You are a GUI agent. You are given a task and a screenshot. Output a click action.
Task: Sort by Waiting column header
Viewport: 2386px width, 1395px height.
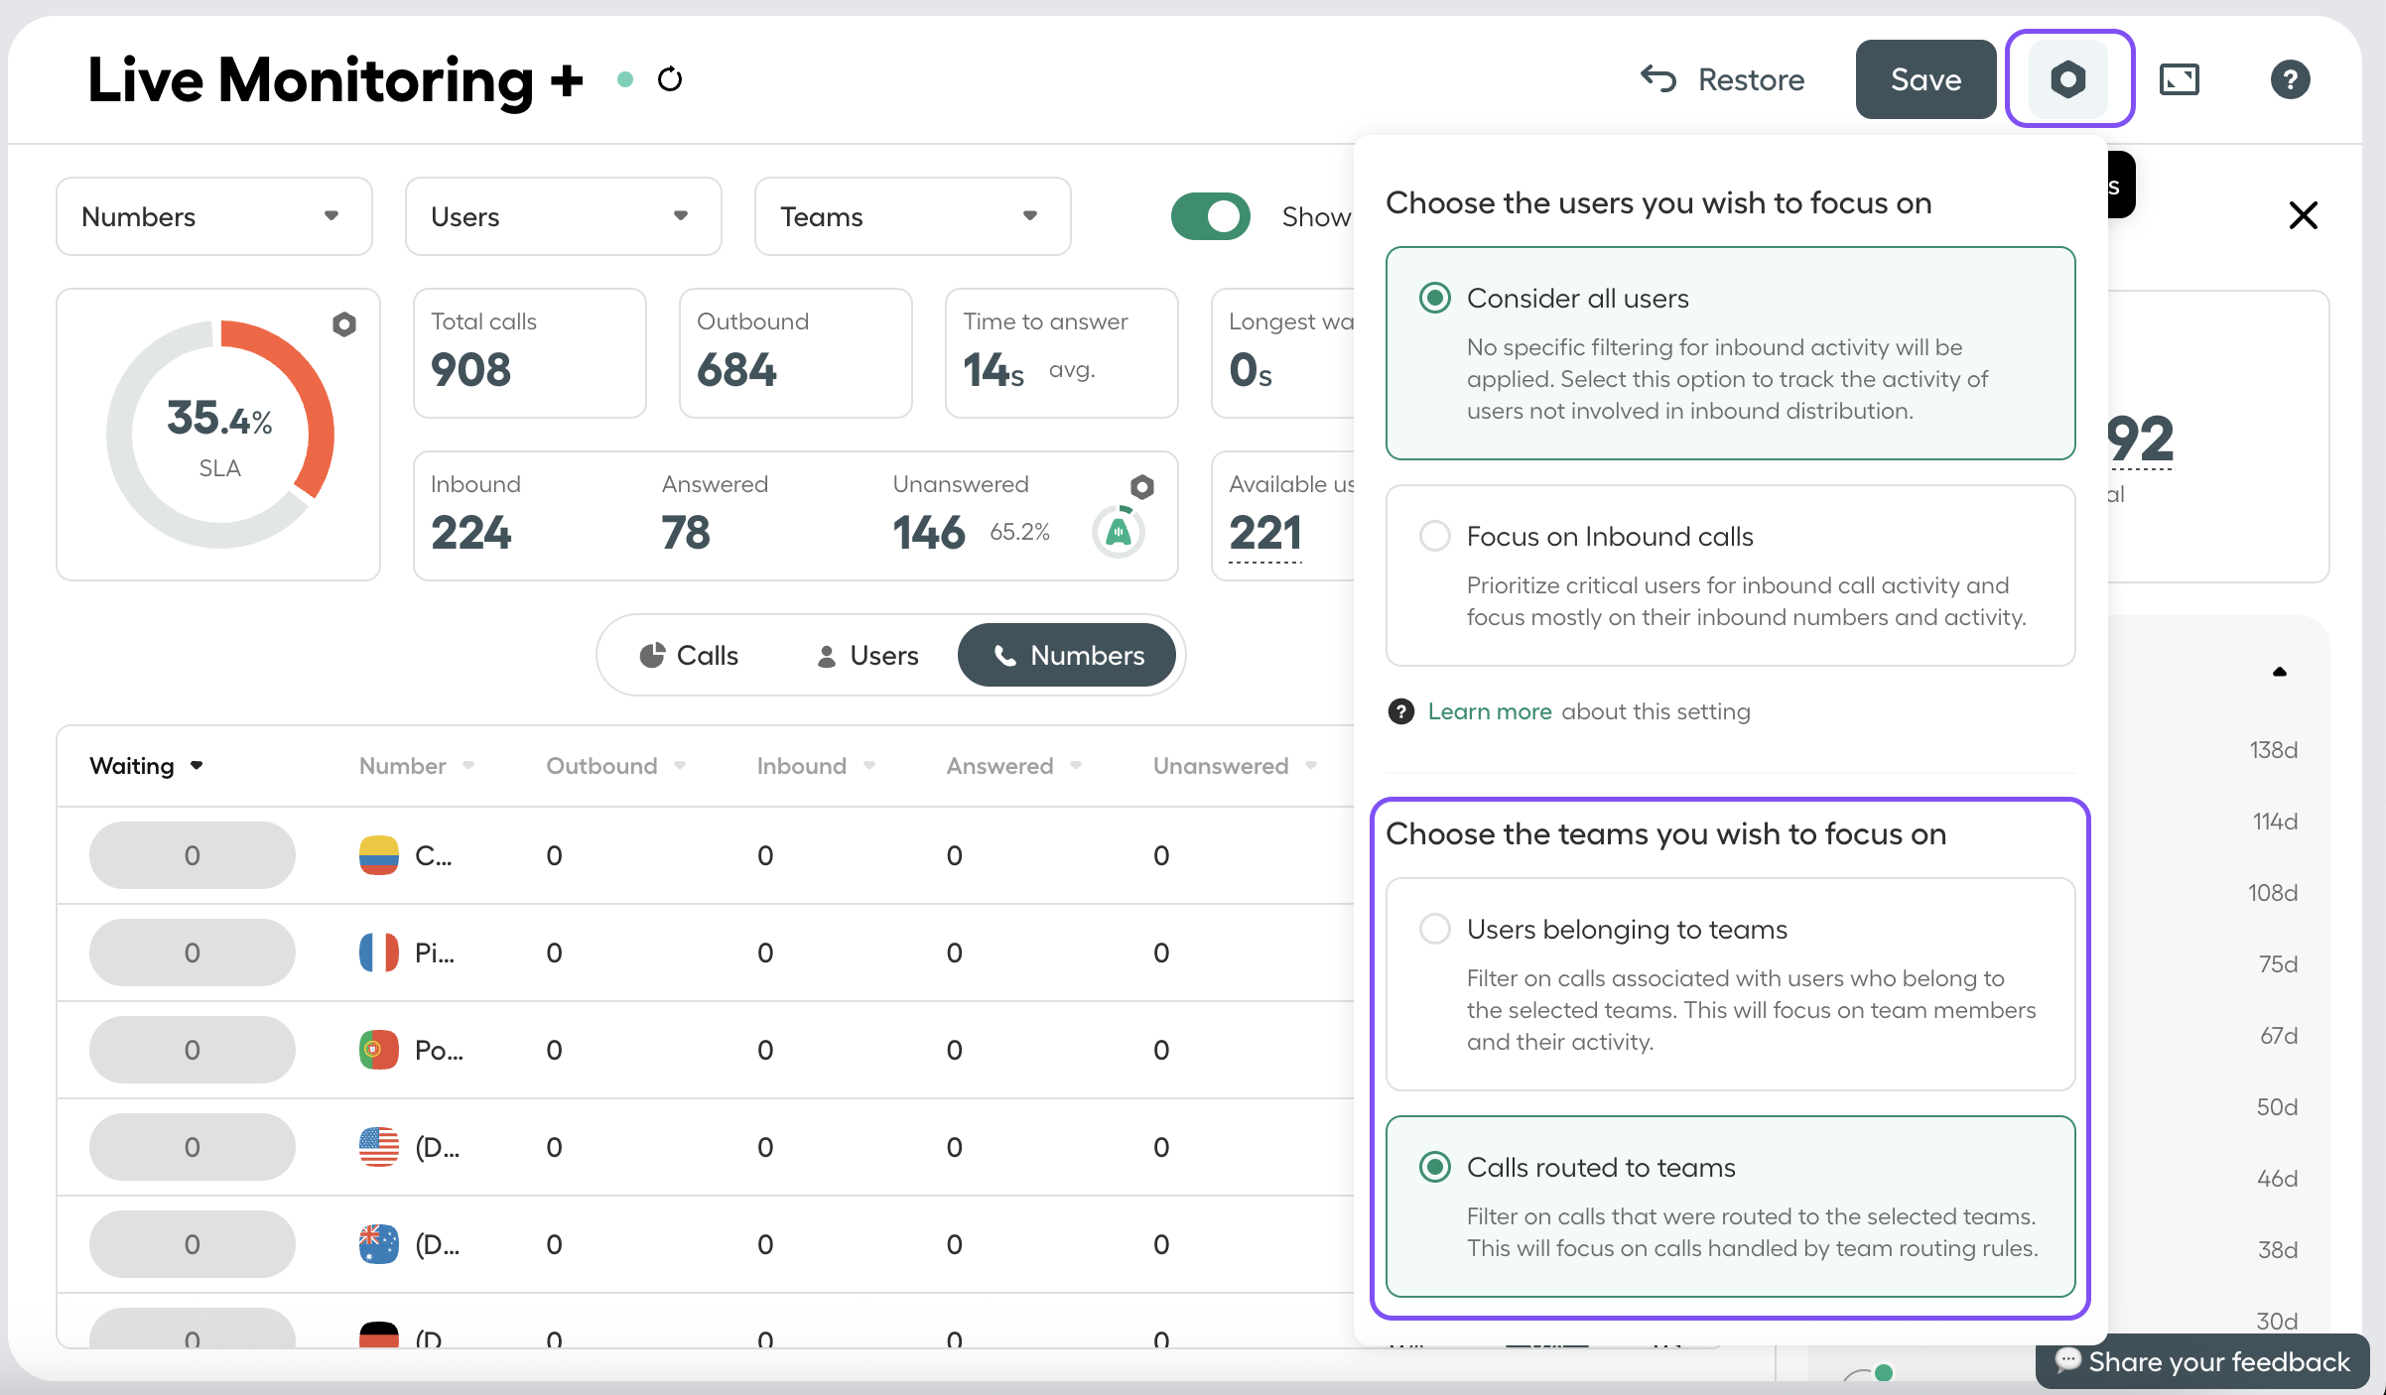pyautogui.click(x=147, y=766)
